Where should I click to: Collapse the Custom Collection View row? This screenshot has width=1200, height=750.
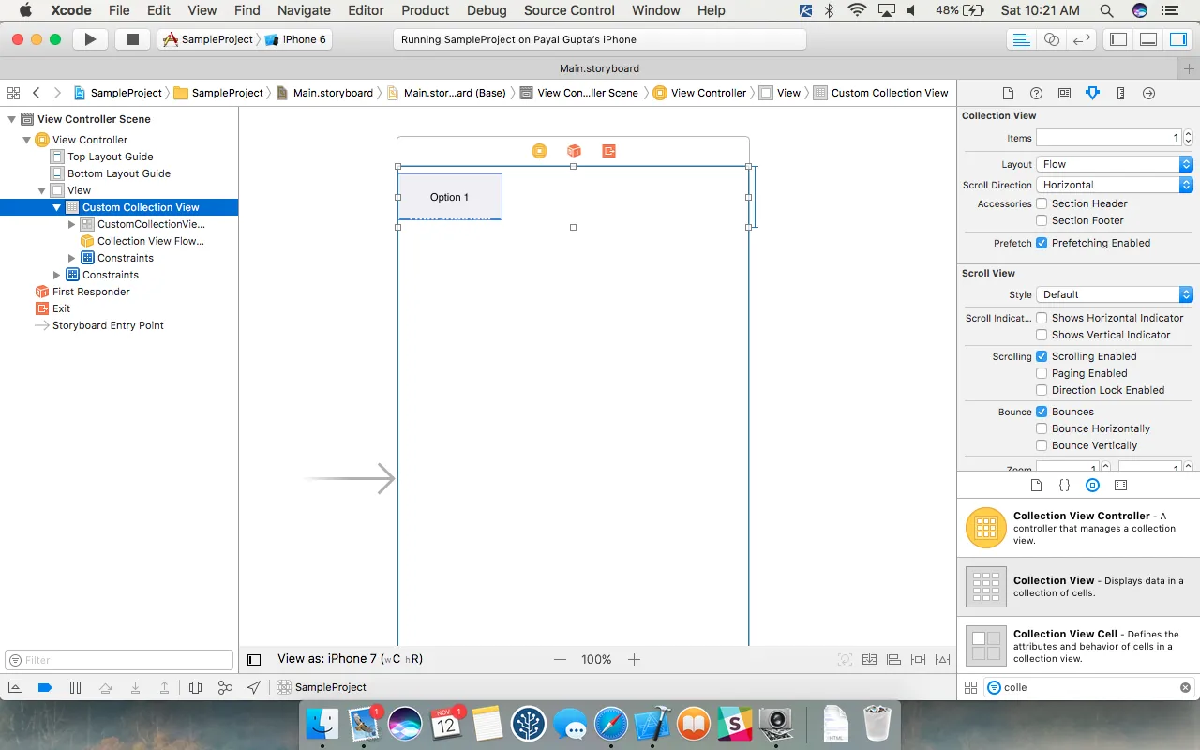[57, 207]
